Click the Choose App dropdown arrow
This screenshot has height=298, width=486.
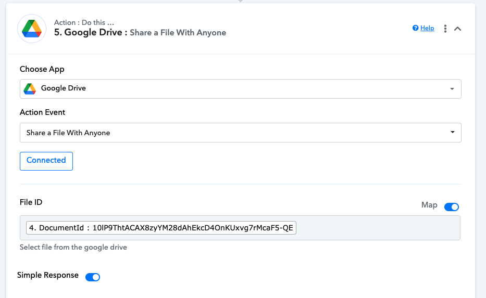(x=452, y=89)
